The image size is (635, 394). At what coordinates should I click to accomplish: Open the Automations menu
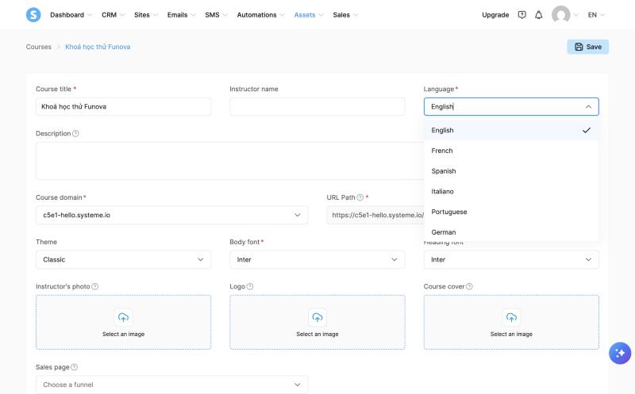[261, 15]
